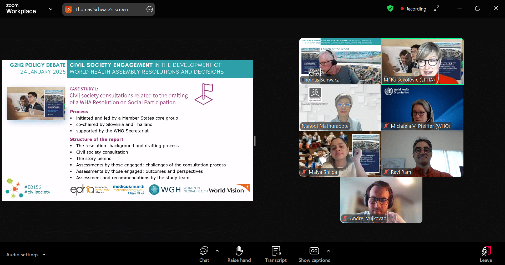Click the green security shield icon

click(x=390, y=9)
